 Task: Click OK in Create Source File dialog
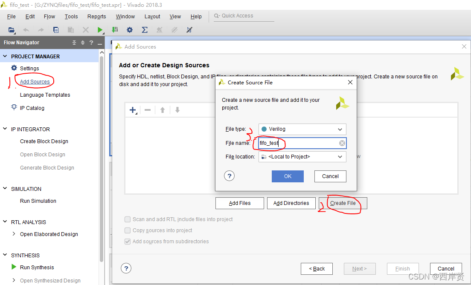tap(288, 176)
